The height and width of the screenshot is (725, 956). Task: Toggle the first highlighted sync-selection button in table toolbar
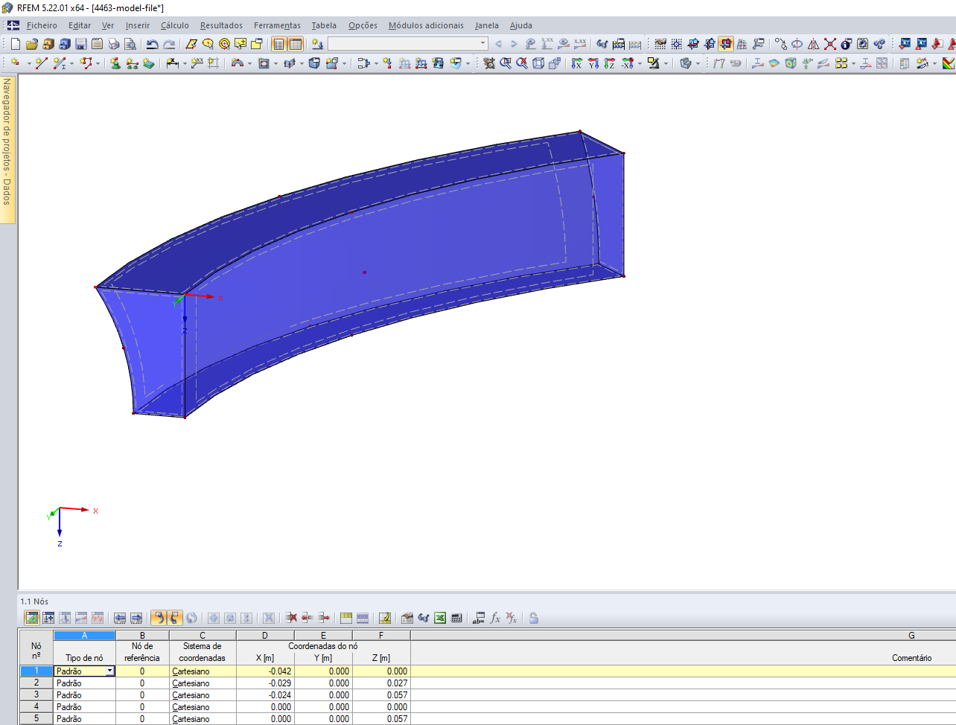point(159,618)
